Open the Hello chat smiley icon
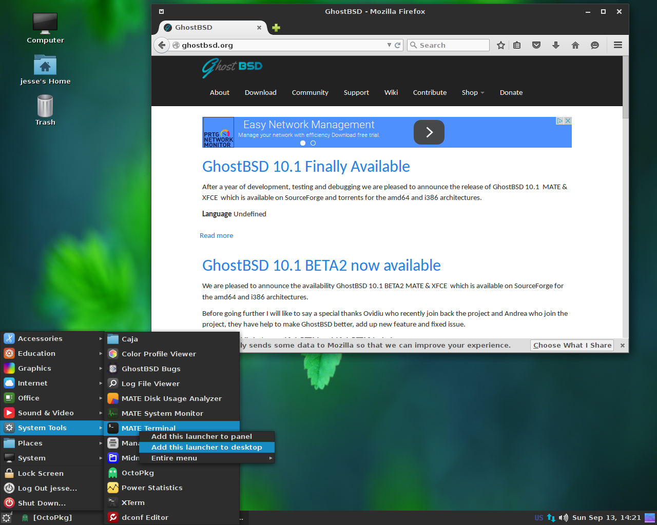The width and height of the screenshot is (657, 525). click(595, 45)
